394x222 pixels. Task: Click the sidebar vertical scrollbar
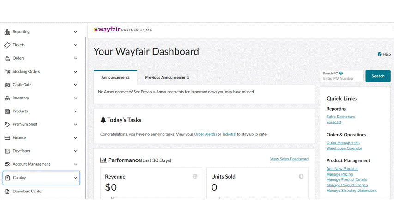tap(85, 116)
